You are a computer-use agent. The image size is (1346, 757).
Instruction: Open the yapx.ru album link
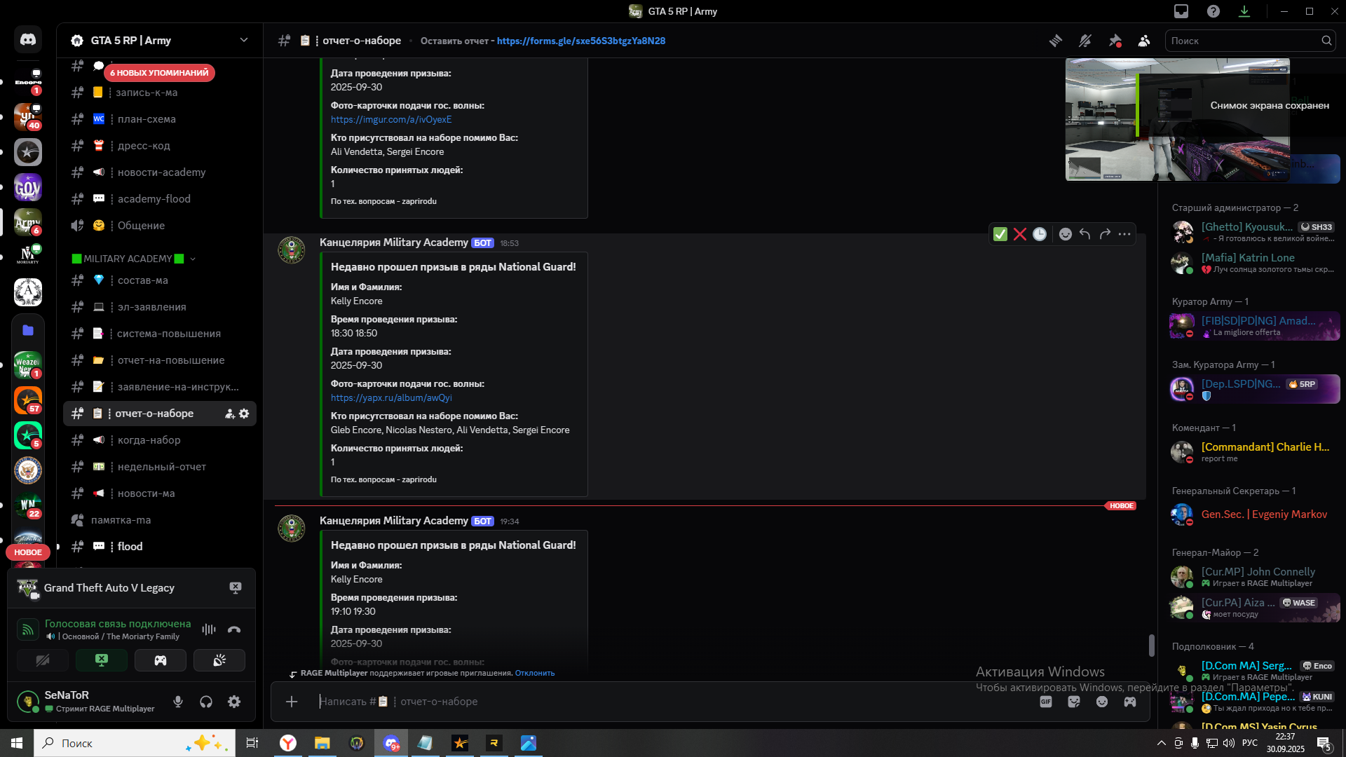[391, 397]
